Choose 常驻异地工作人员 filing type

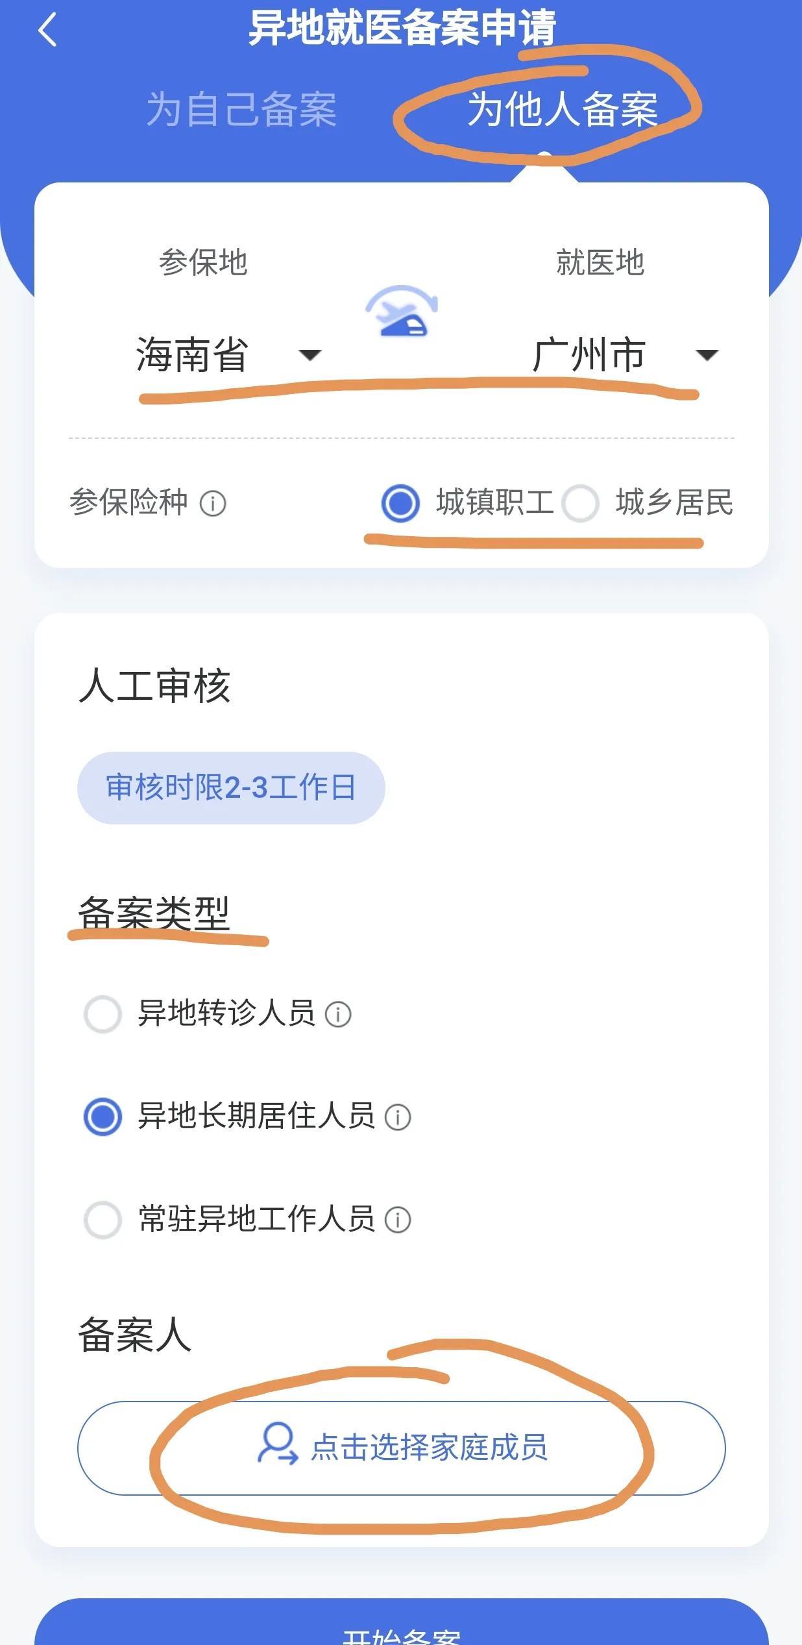(103, 1220)
